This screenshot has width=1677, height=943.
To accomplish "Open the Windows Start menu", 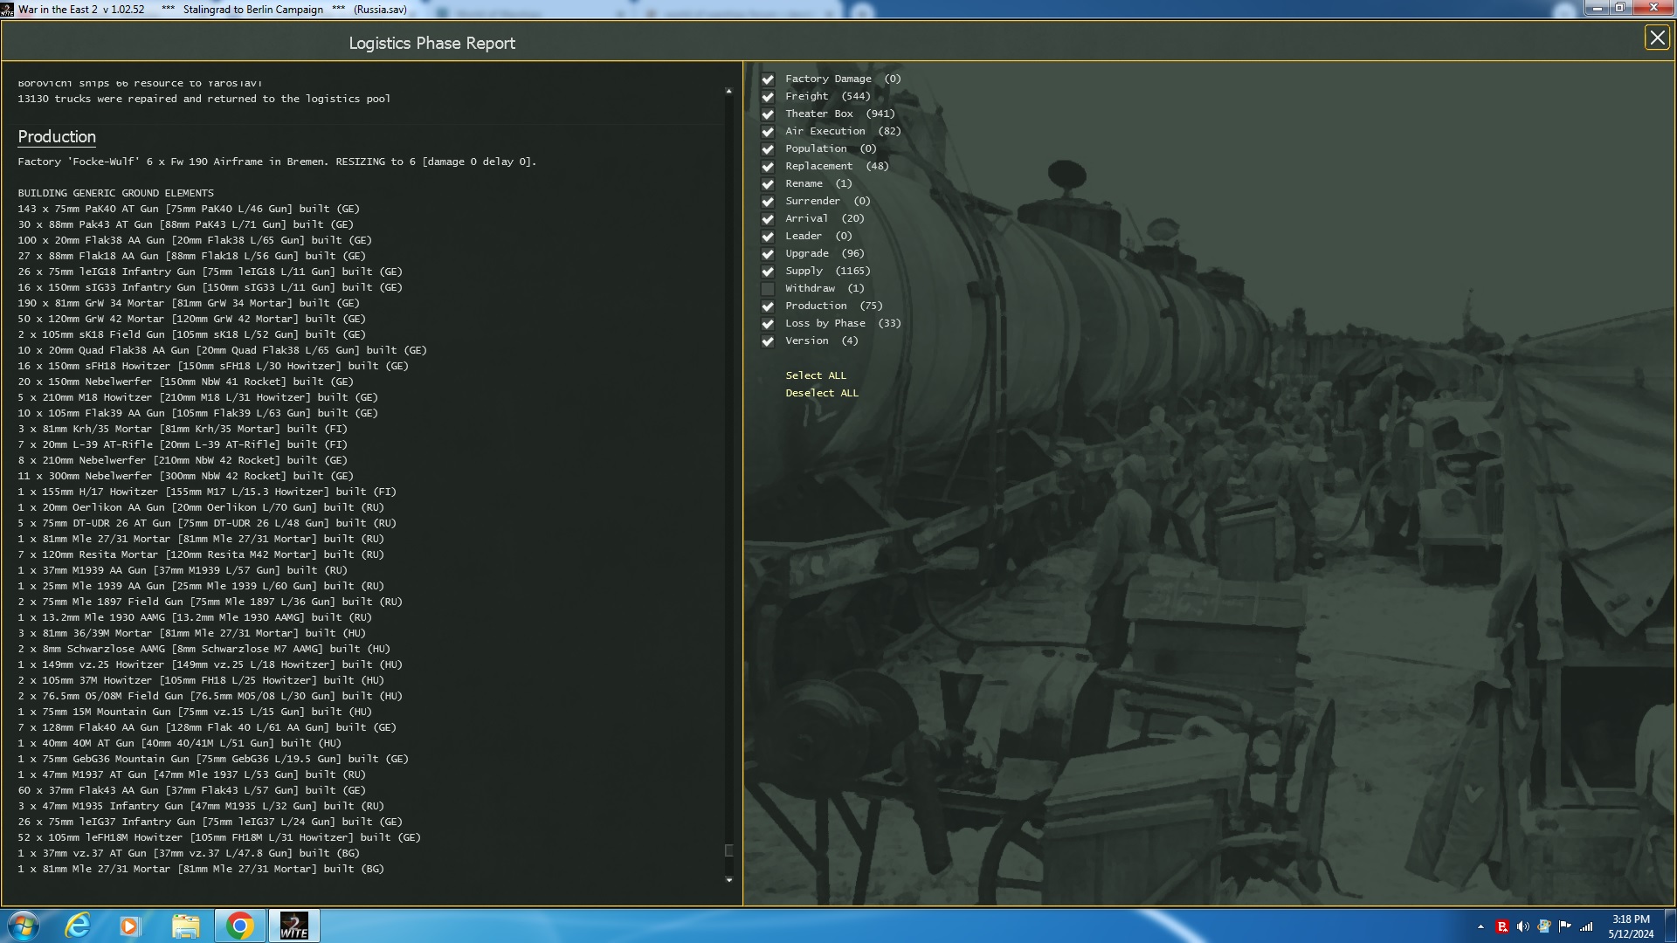I will (x=24, y=926).
